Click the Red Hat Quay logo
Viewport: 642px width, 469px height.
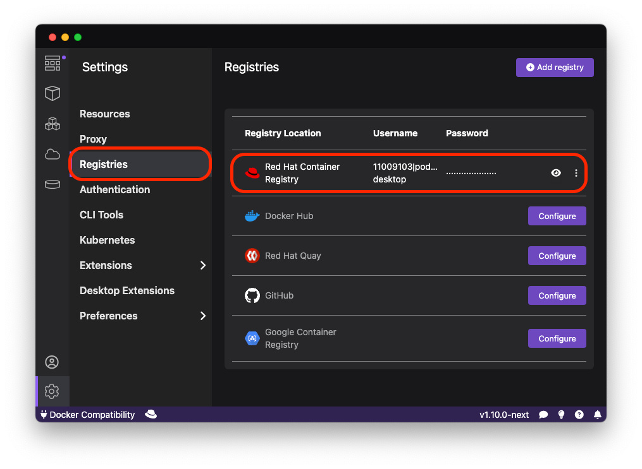(x=252, y=256)
